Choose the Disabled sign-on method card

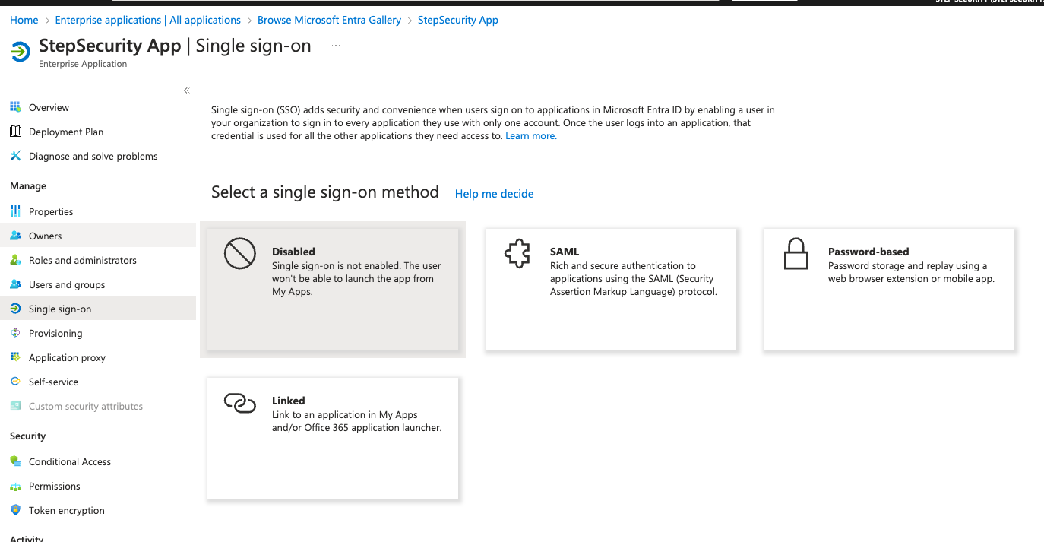pos(332,290)
